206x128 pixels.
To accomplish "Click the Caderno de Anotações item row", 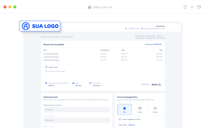I will [x=103, y=60].
